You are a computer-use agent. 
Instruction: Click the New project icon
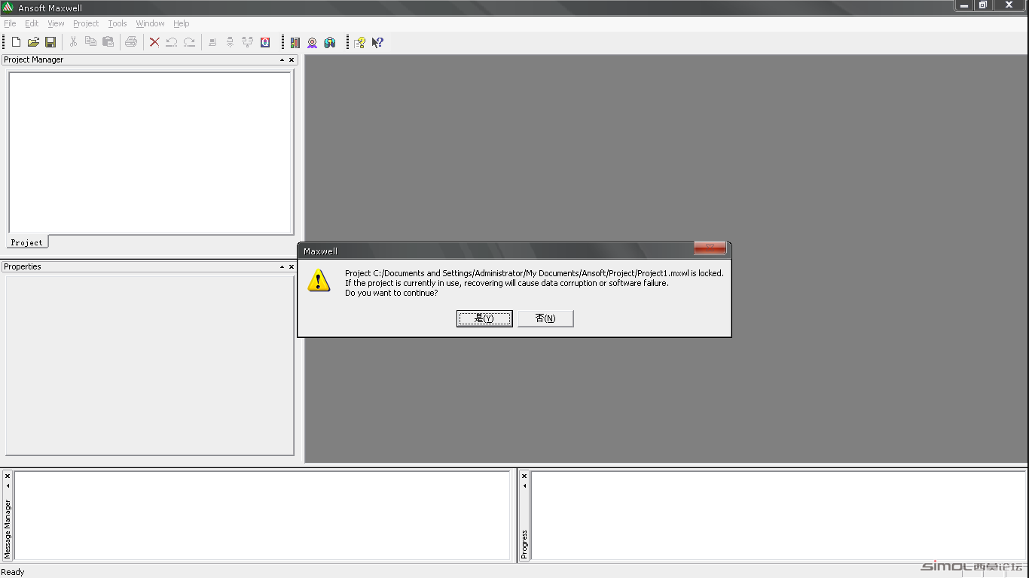coord(16,42)
